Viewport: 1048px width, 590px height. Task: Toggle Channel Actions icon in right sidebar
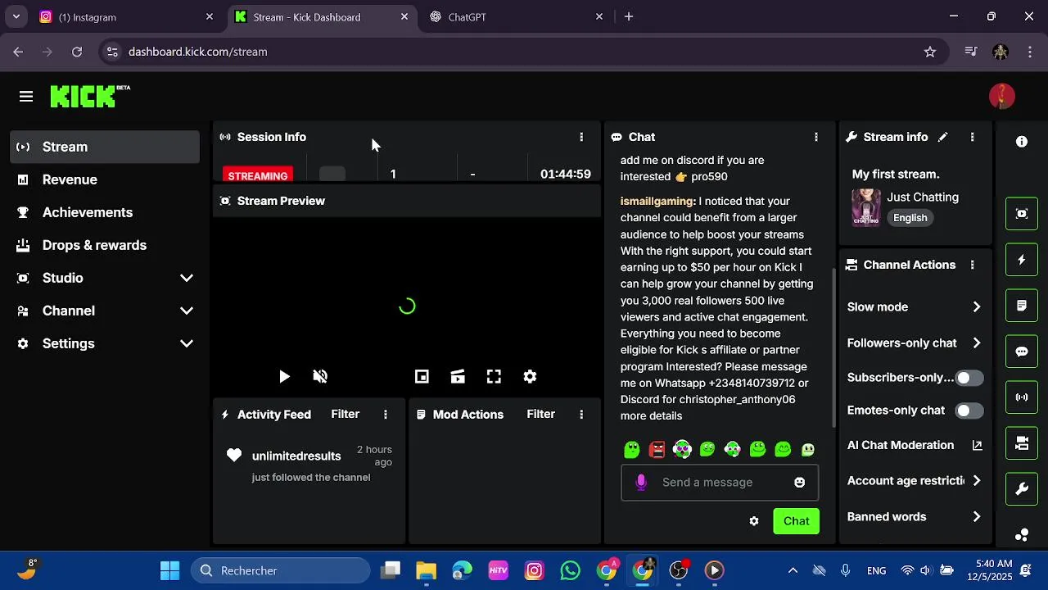coord(1022,443)
